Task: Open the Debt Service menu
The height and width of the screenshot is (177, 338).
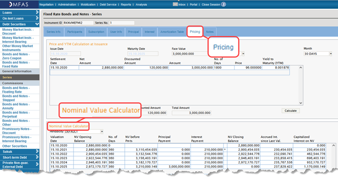Action: (108, 4)
